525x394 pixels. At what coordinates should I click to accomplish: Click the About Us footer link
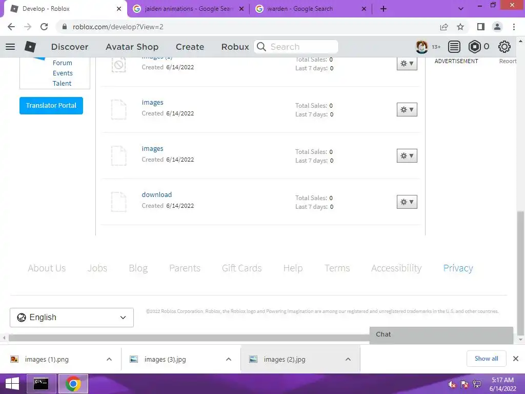click(47, 268)
